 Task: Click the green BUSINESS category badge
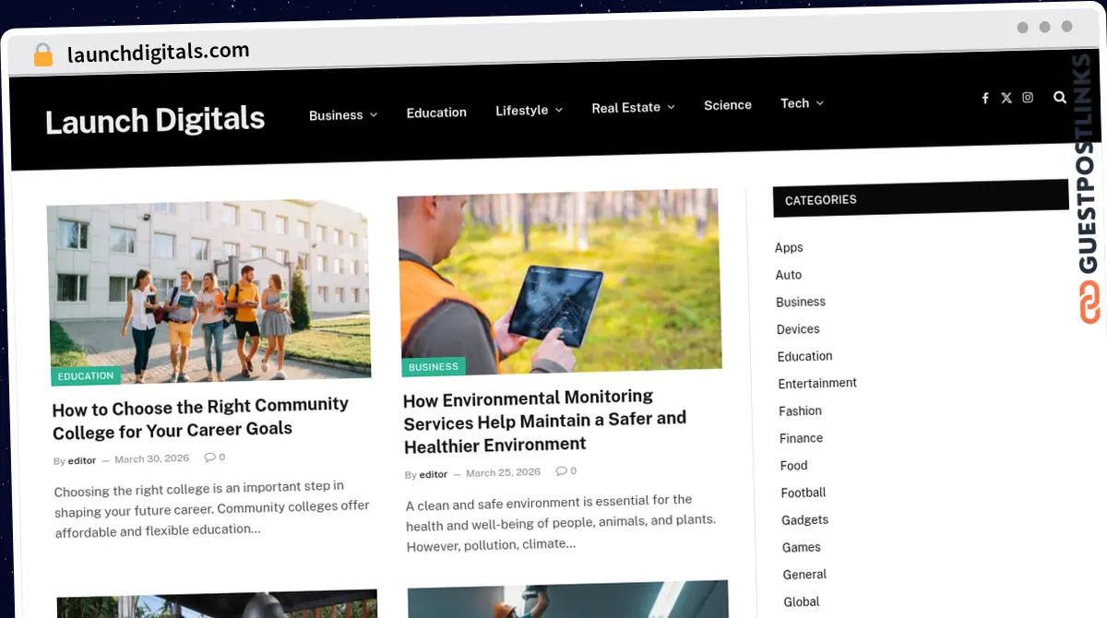coord(434,367)
